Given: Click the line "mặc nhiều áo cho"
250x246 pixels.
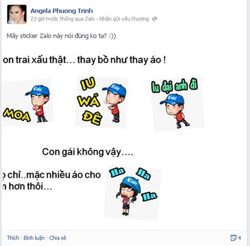Looking at the screenshot, I should pos(64,175).
